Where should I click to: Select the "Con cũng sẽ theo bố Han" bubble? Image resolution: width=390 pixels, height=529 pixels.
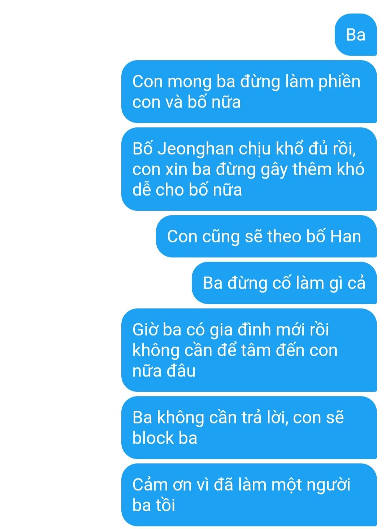click(266, 236)
